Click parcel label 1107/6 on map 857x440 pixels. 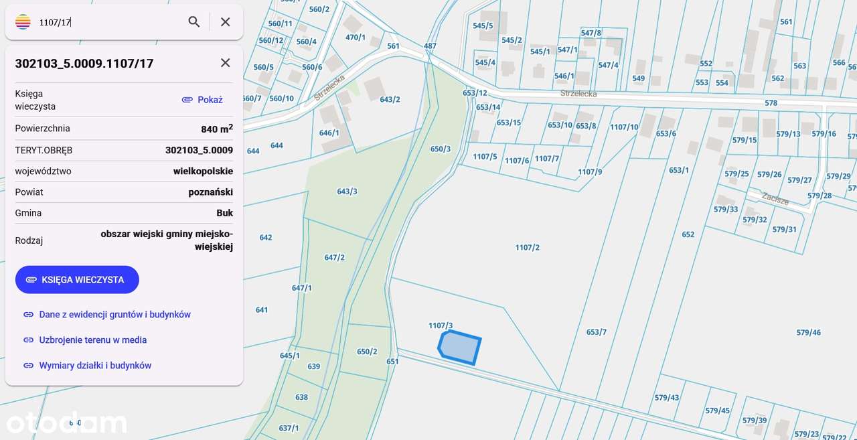click(517, 161)
